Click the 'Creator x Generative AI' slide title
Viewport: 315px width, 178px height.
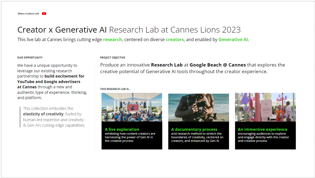(62, 30)
